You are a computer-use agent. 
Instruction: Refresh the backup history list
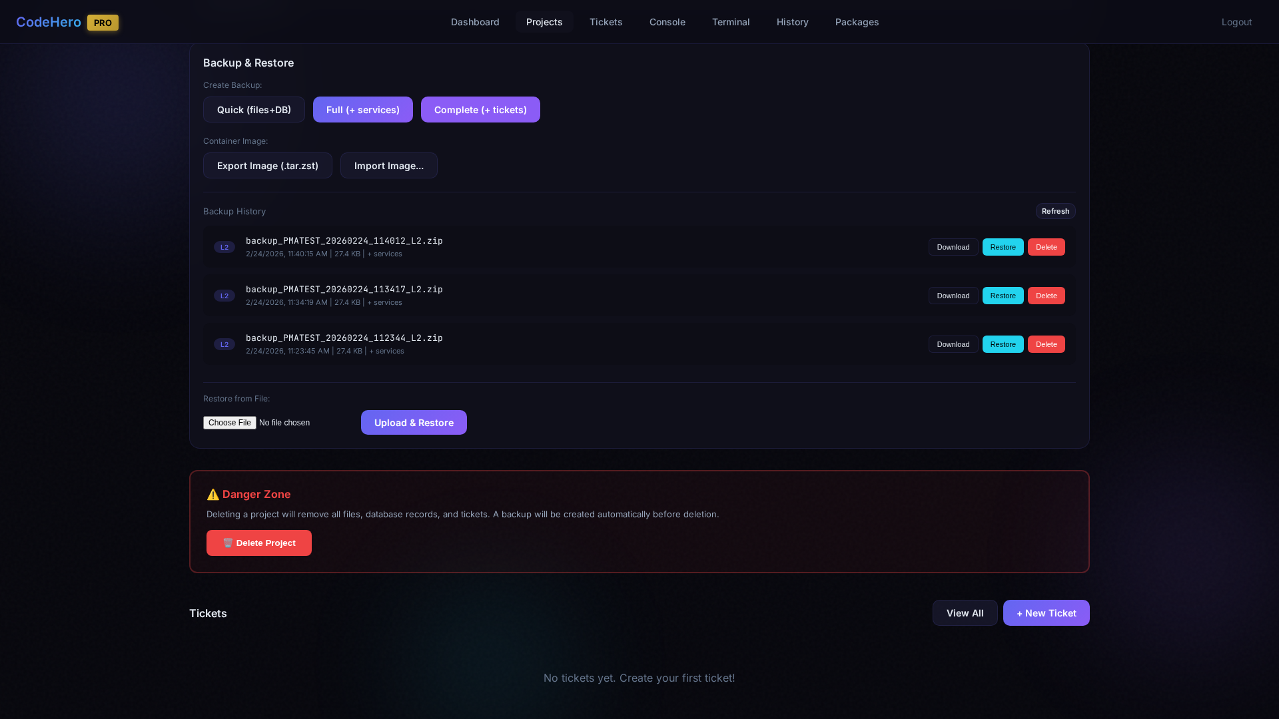1055,211
